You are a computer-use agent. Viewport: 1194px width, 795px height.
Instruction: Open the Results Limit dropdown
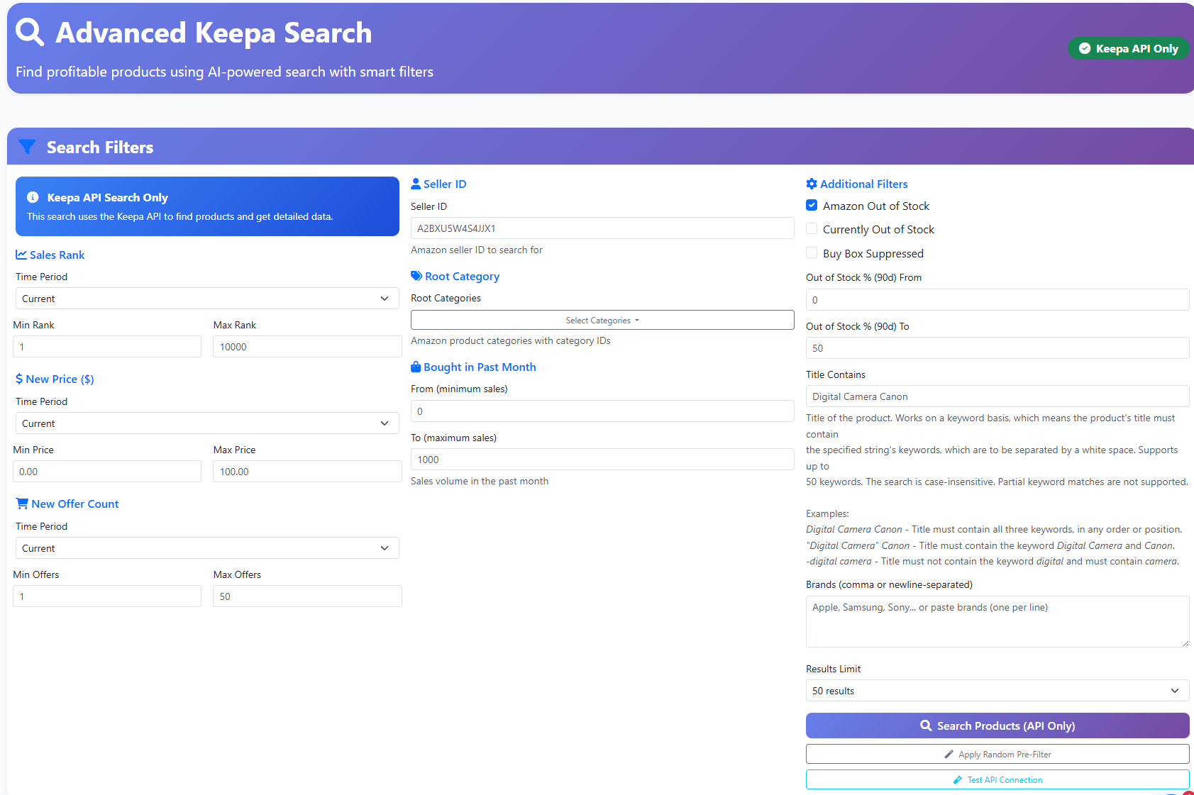(997, 690)
